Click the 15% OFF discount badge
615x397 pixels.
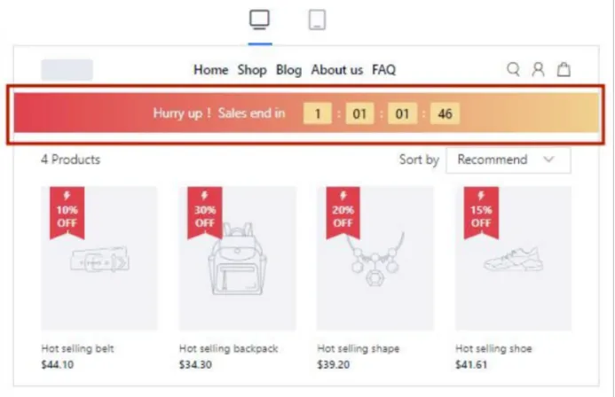tap(481, 213)
